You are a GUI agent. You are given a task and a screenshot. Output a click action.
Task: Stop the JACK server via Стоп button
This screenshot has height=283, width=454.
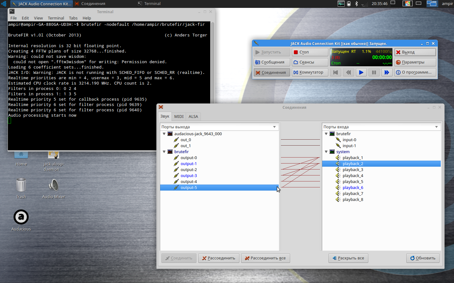tap(310, 52)
